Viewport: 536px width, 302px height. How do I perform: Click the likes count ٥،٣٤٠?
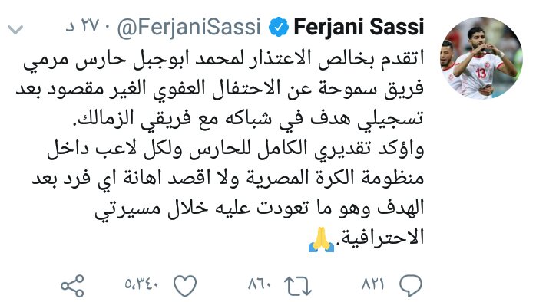point(141,284)
